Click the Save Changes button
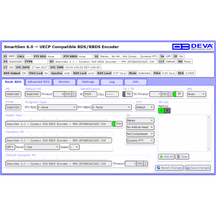216x216 pixels. point(198,168)
